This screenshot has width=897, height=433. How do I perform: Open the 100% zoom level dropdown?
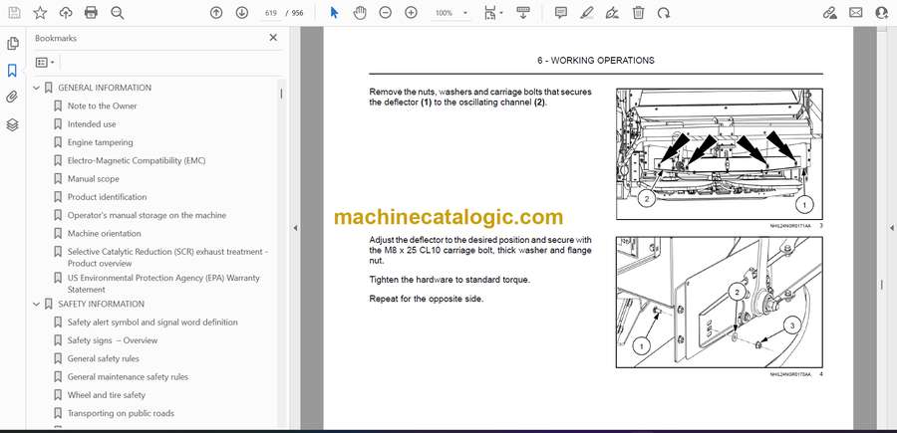click(449, 13)
